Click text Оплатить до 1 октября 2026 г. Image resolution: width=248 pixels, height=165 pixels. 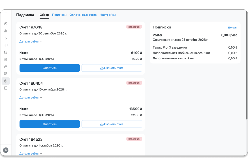[x=41, y=145]
